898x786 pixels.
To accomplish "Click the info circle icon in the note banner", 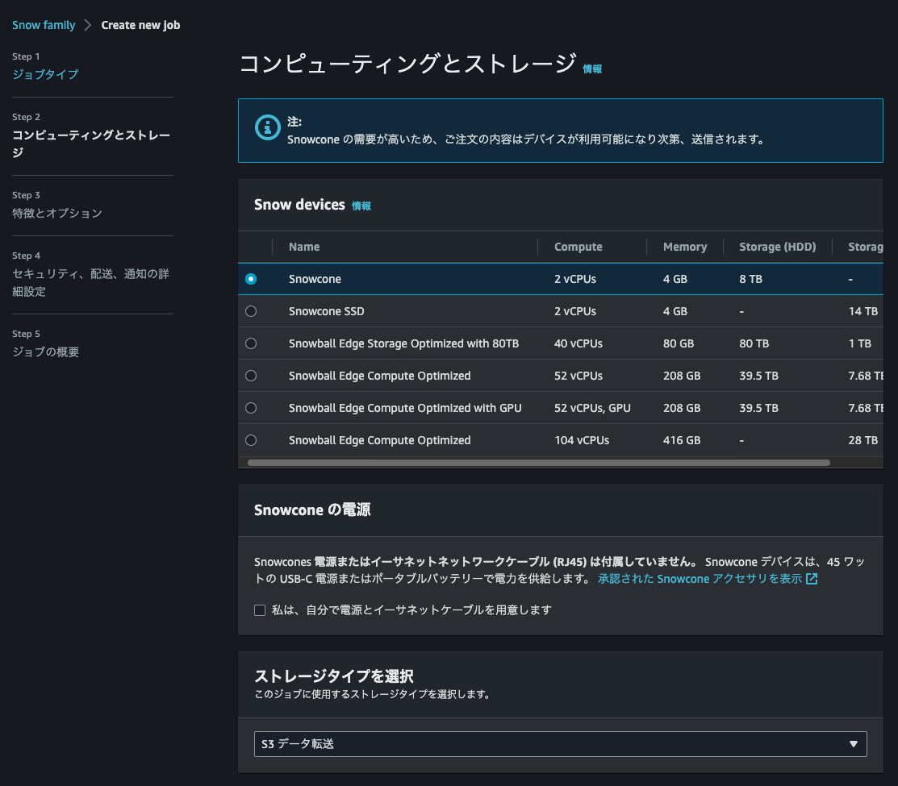I will [267, 127].
